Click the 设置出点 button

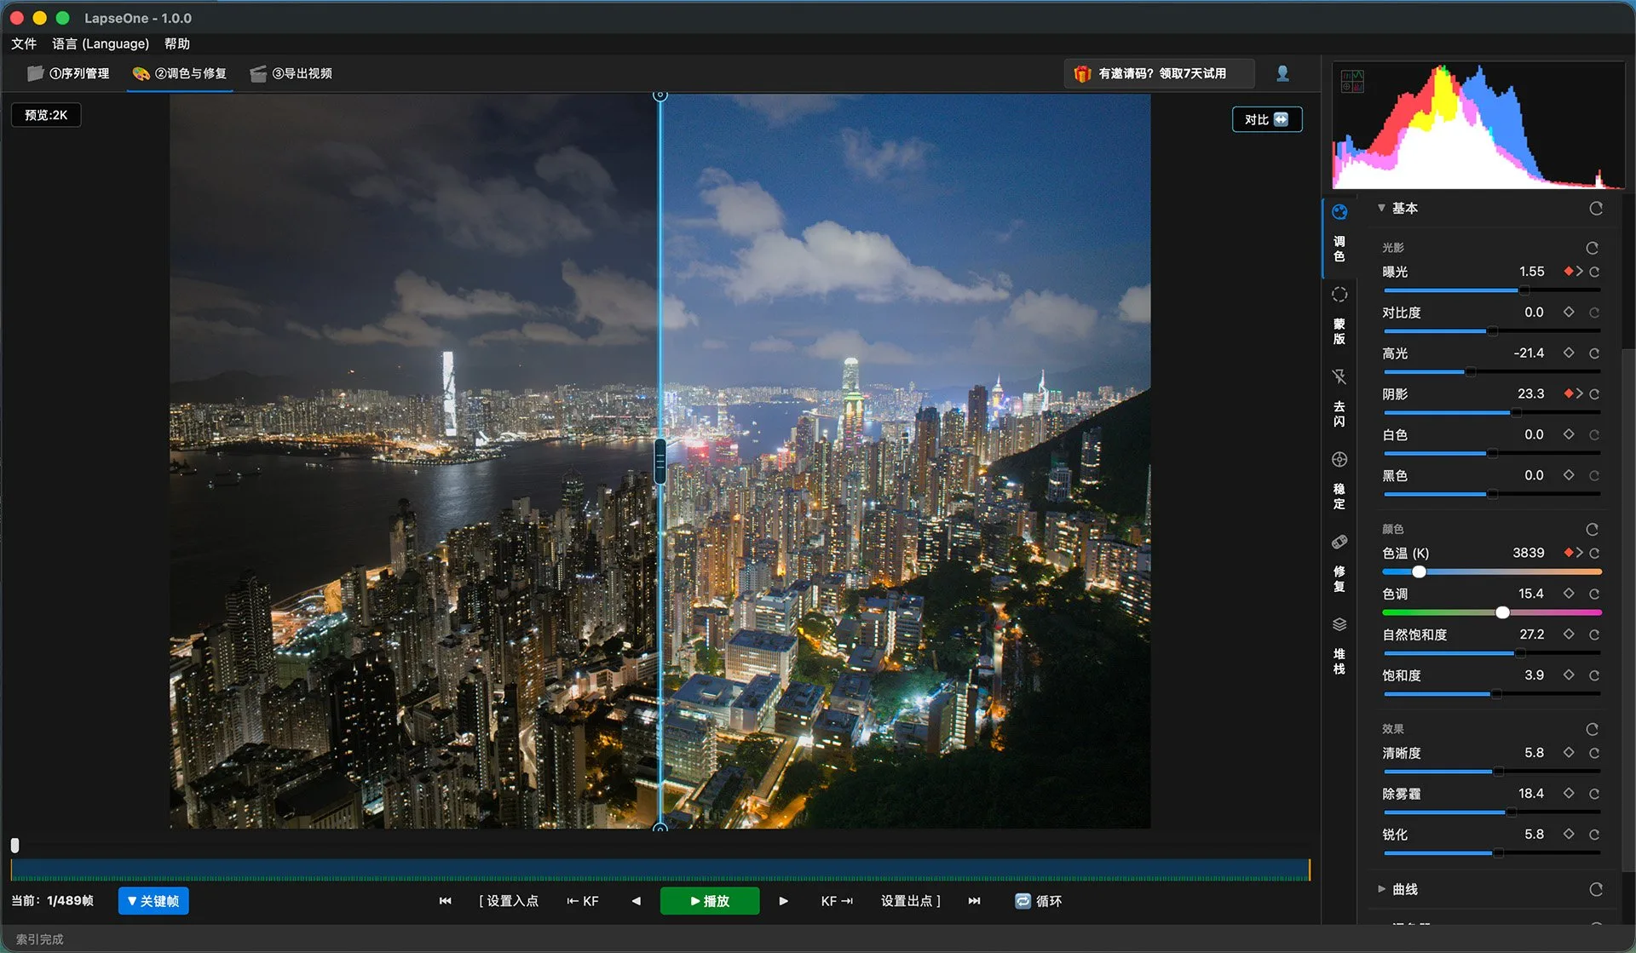click(911, 901)
